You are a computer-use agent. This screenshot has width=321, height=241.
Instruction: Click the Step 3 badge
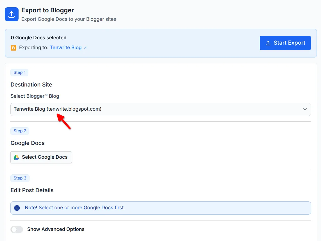pos(20,178)
